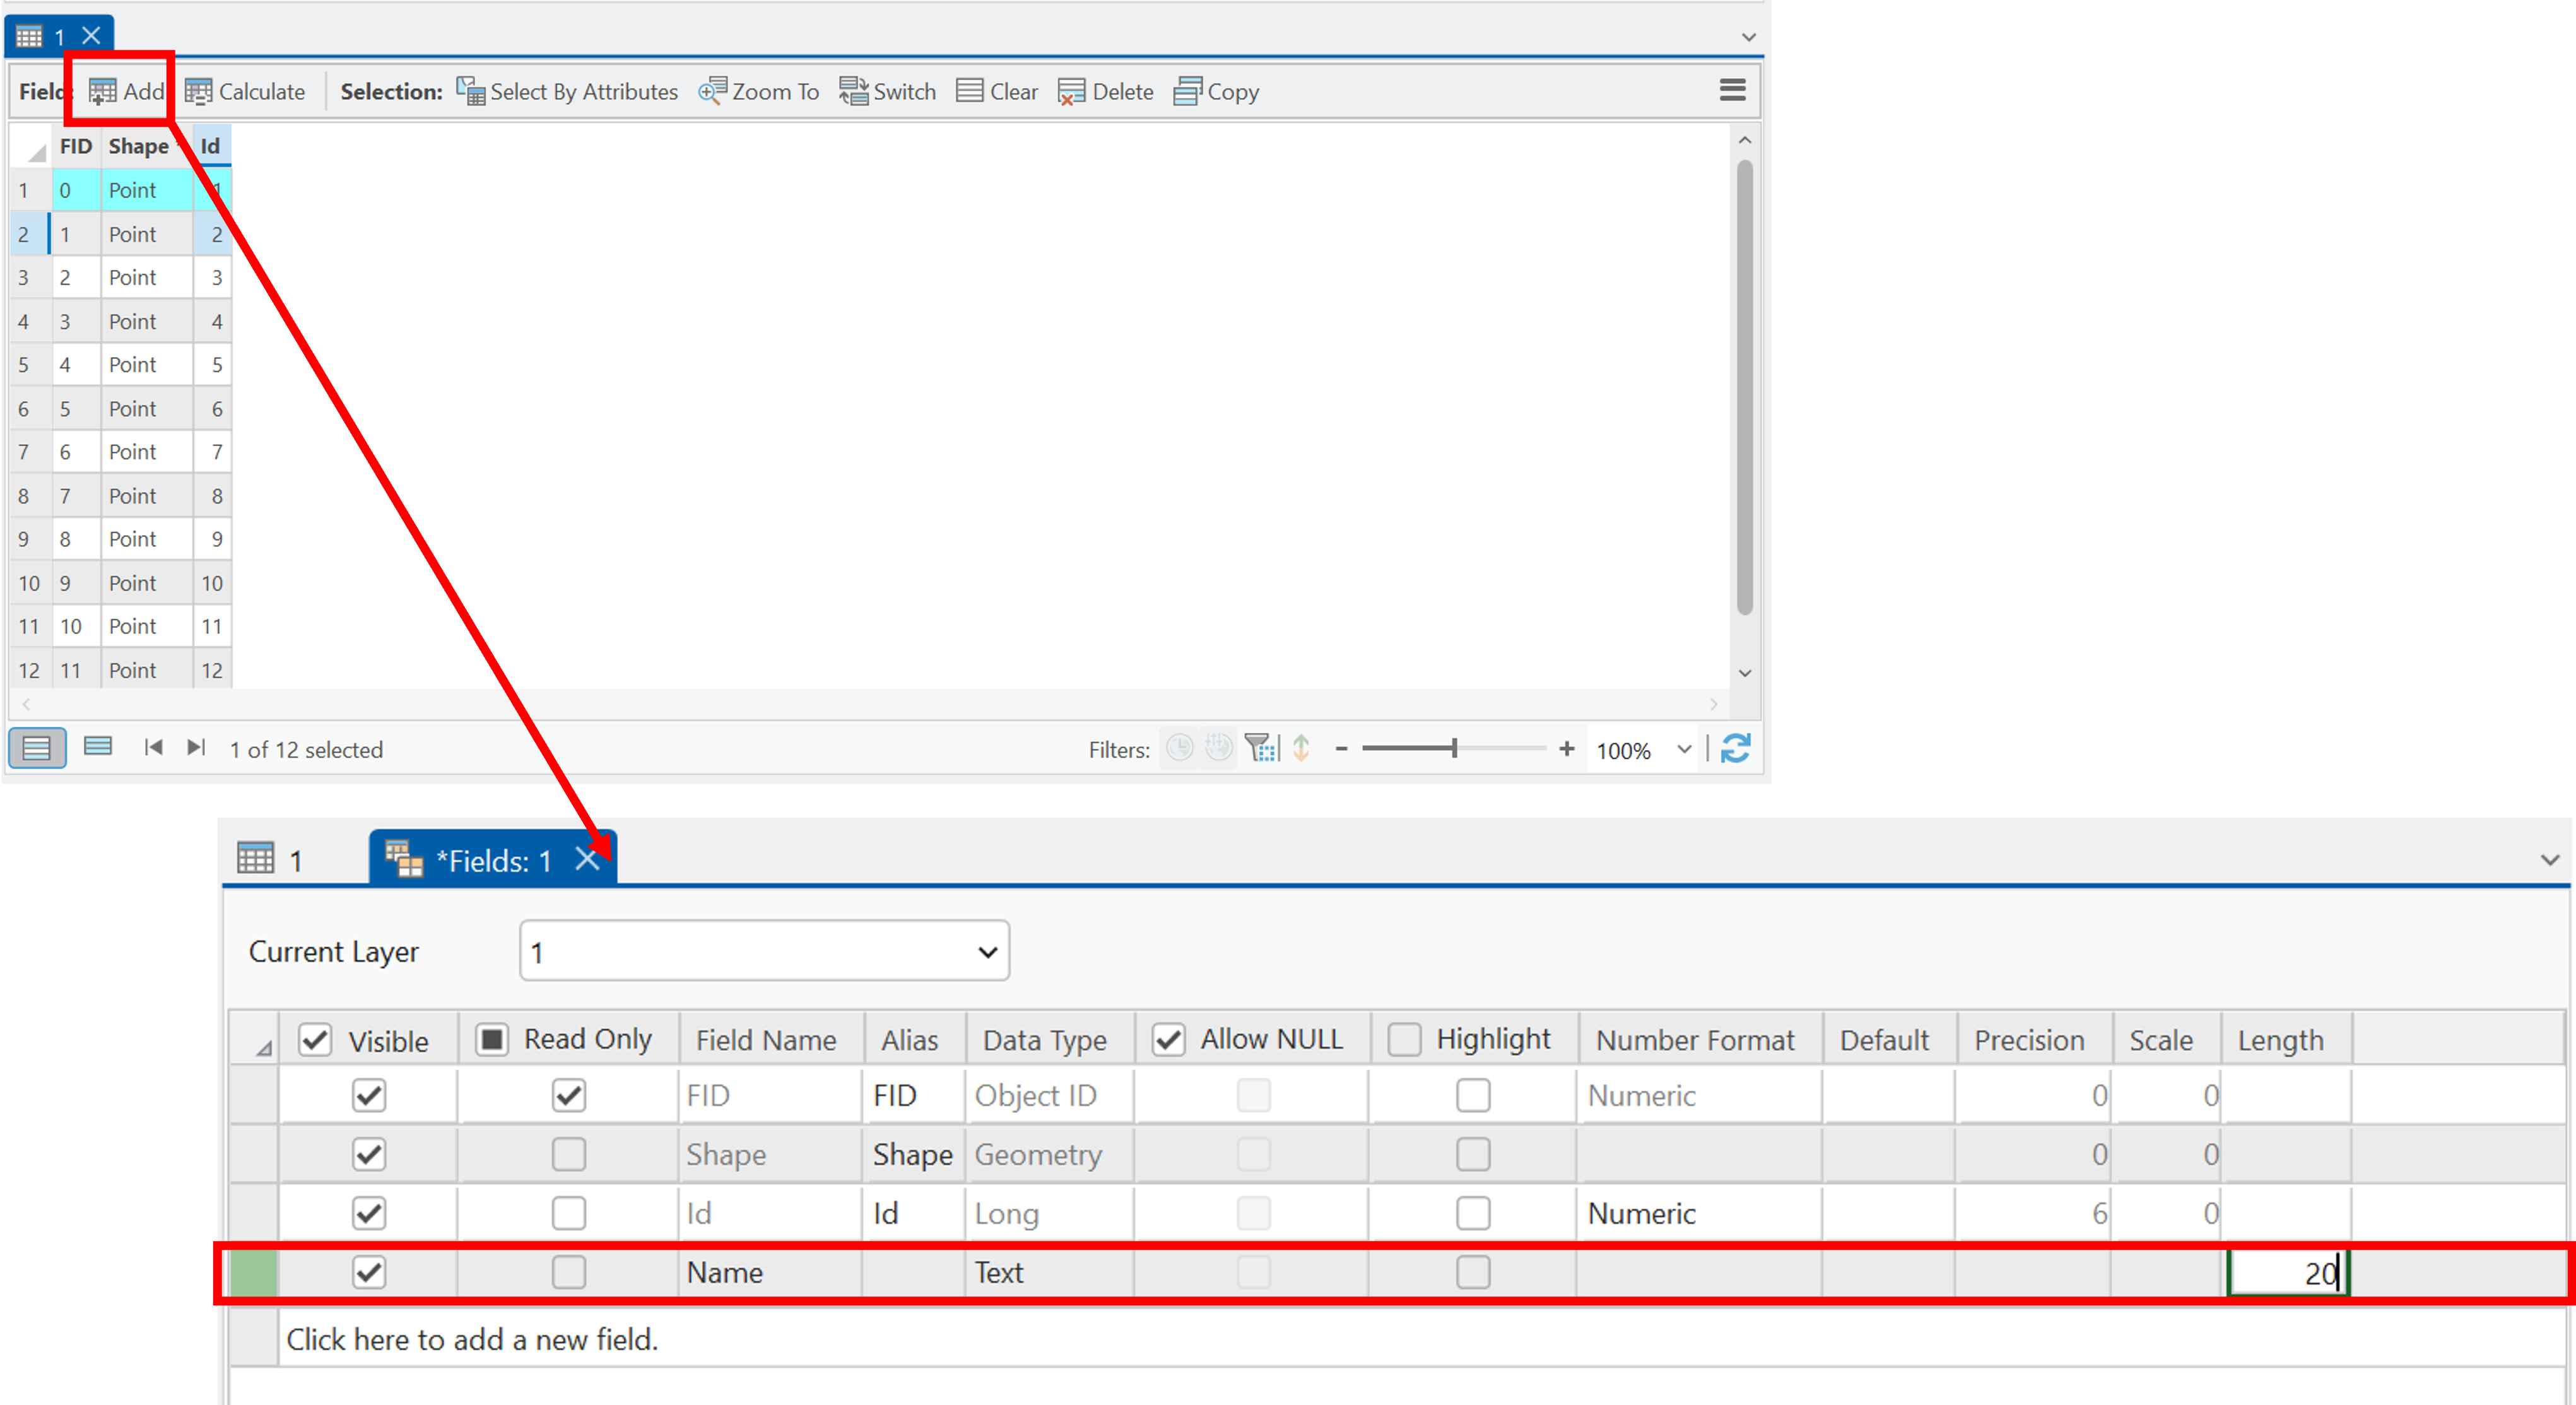Toggle the extent filter icon
This screenshot has width=2576, height=1405.
[1261, 748]
